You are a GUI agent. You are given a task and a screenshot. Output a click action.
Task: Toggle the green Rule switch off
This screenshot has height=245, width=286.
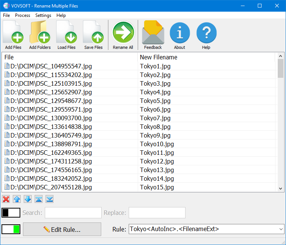(11, 229)
